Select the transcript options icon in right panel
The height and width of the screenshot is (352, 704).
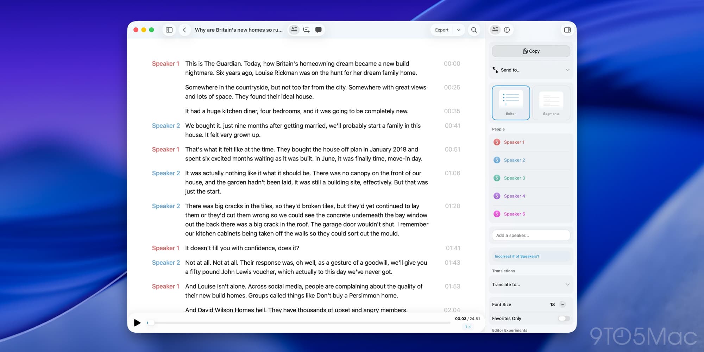[x=495, y=30]
